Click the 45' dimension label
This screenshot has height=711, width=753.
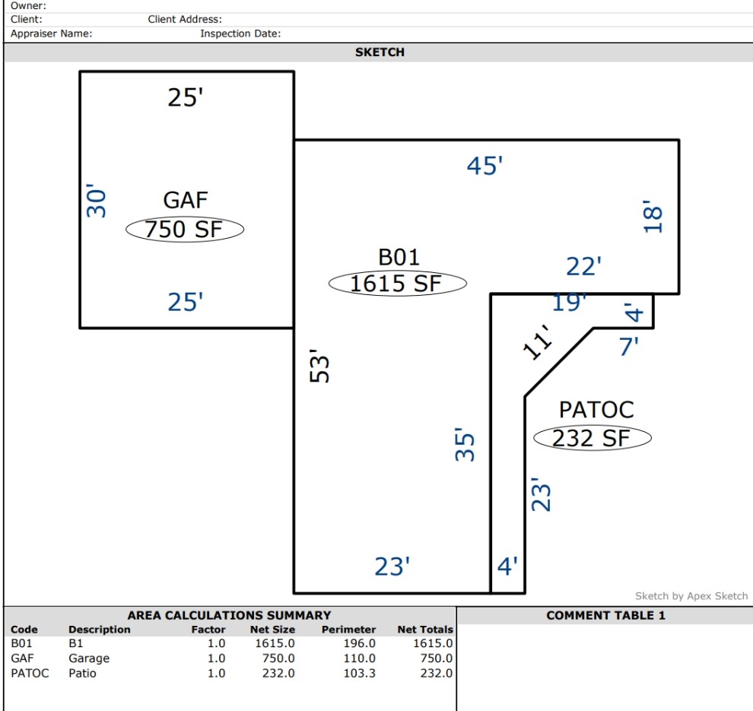[x=485, y=166]
